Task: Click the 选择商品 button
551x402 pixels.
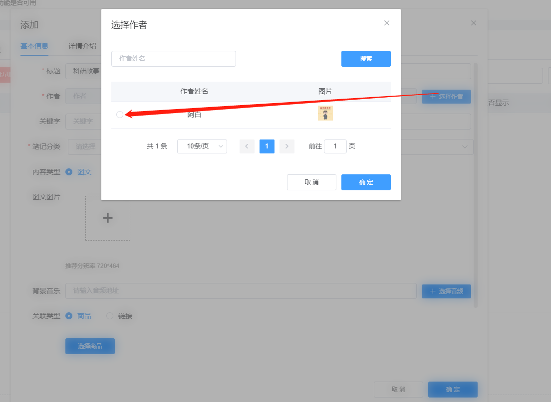Action: pos(90,346)
